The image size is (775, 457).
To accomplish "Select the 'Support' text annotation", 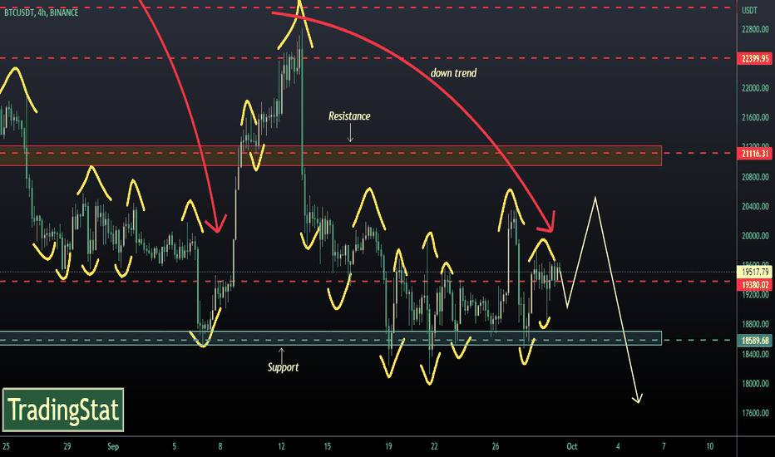I will pyautogui.click(x=284, y=367).
